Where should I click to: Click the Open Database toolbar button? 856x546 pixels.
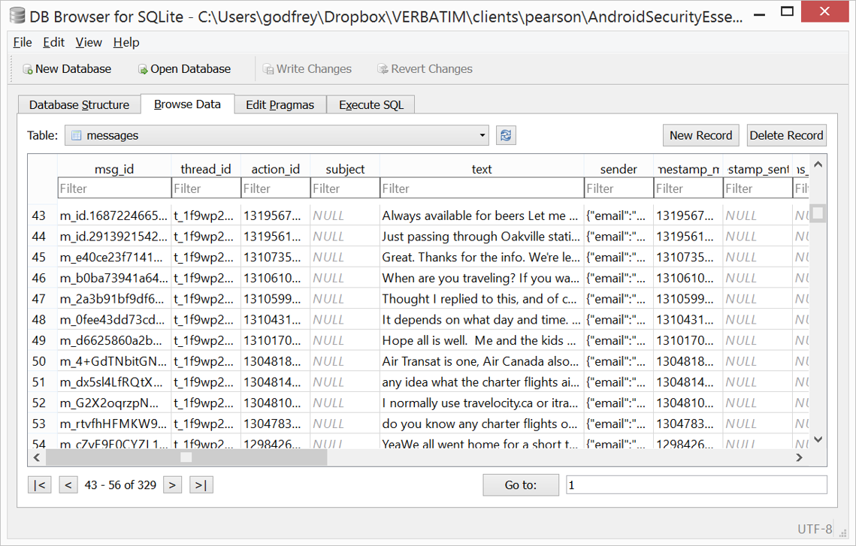point(184,69)
